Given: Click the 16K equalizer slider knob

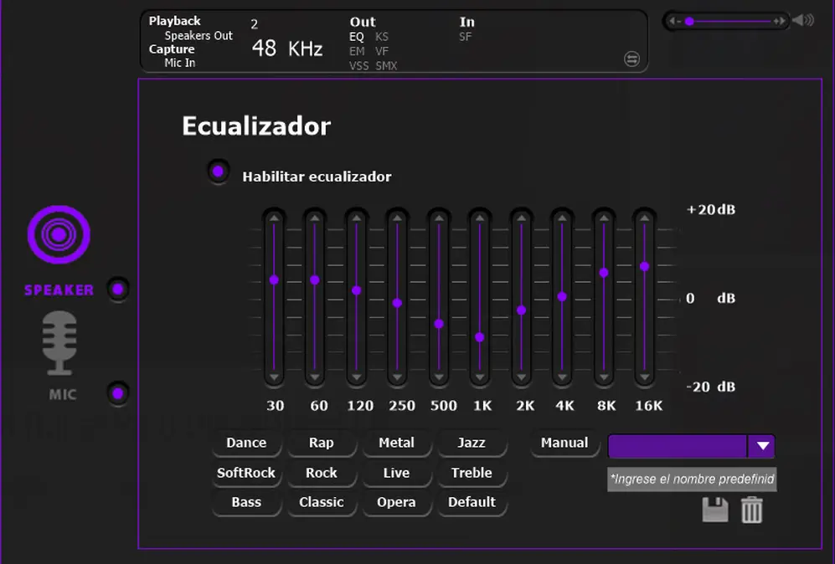Looking at the screenshot, I should click(x=644, y=267).
